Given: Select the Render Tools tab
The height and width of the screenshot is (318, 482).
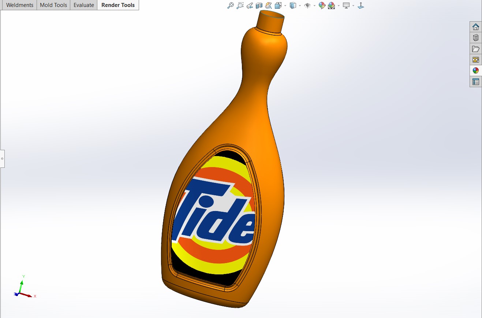Looking at the screenshot, I should 118,5.
